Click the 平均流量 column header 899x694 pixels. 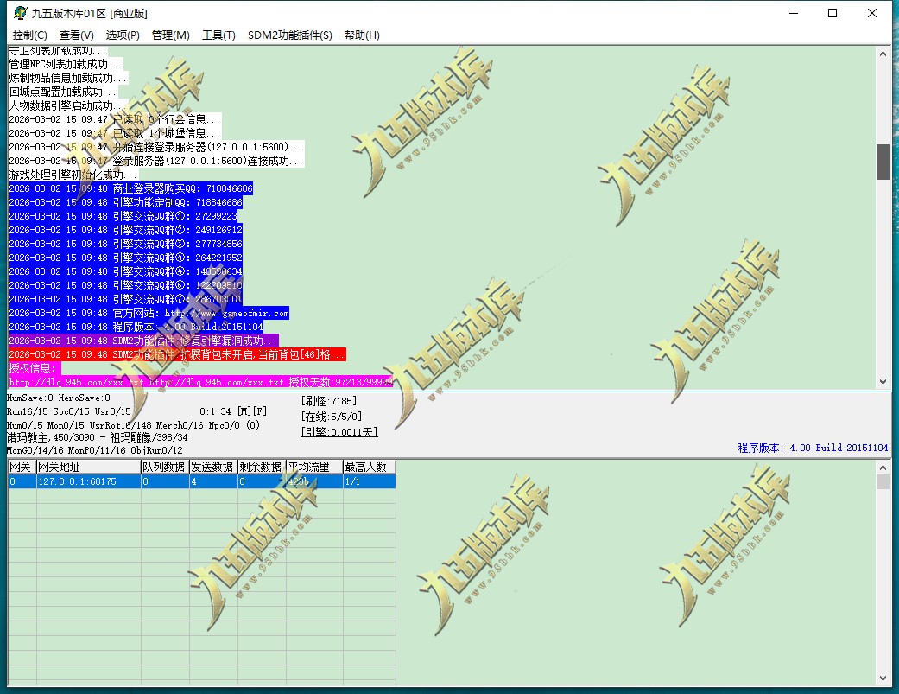[314, 467]
